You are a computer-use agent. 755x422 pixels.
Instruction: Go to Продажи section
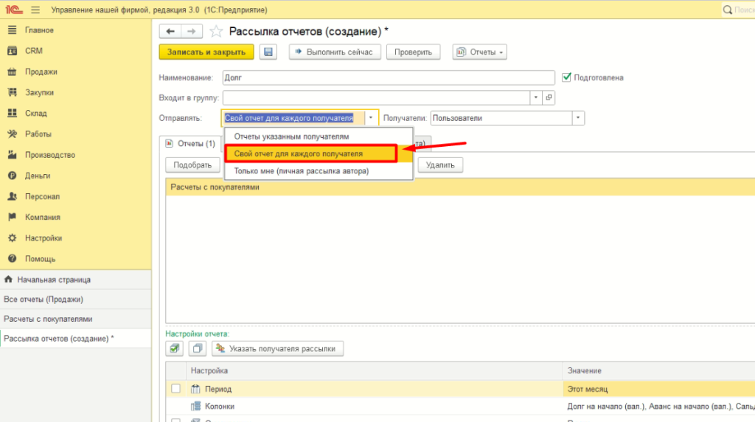pyautogui.click(x=41, y=72)
